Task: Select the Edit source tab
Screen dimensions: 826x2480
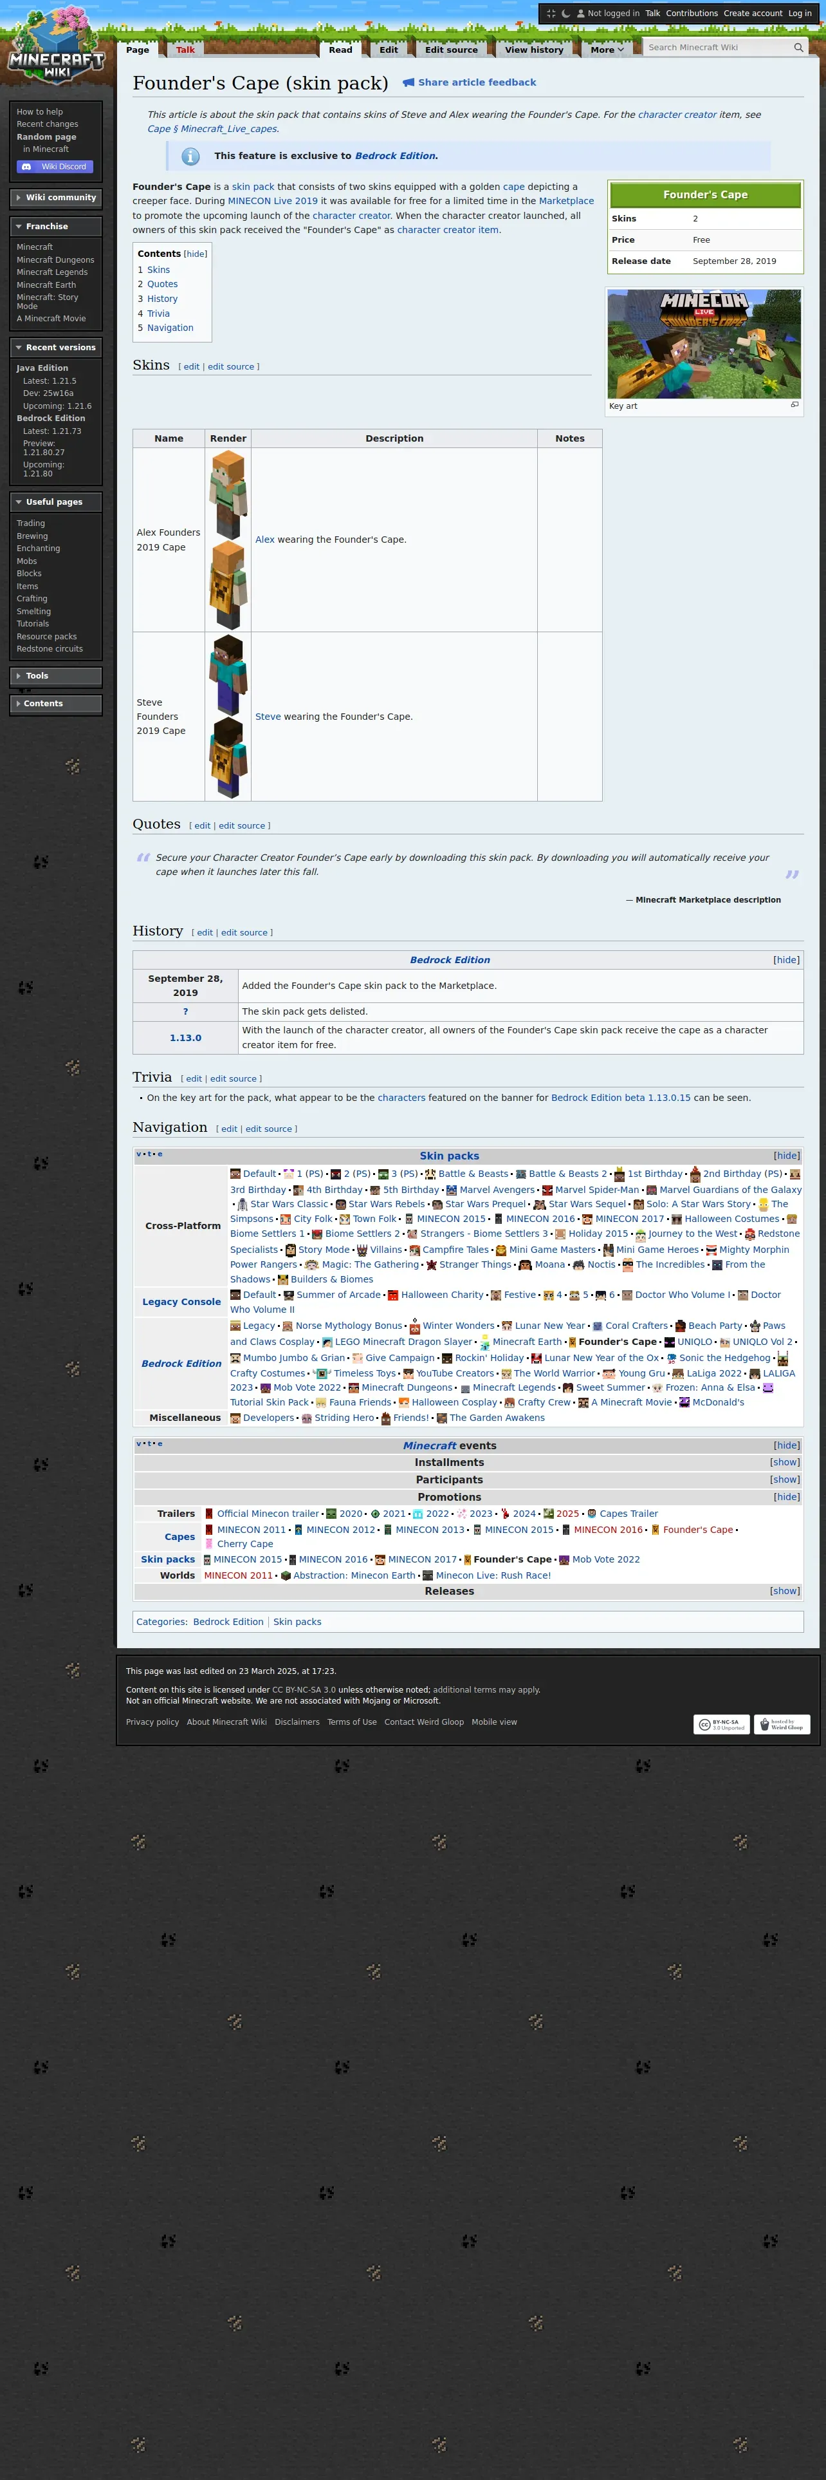Action: [x=451, y=50]
